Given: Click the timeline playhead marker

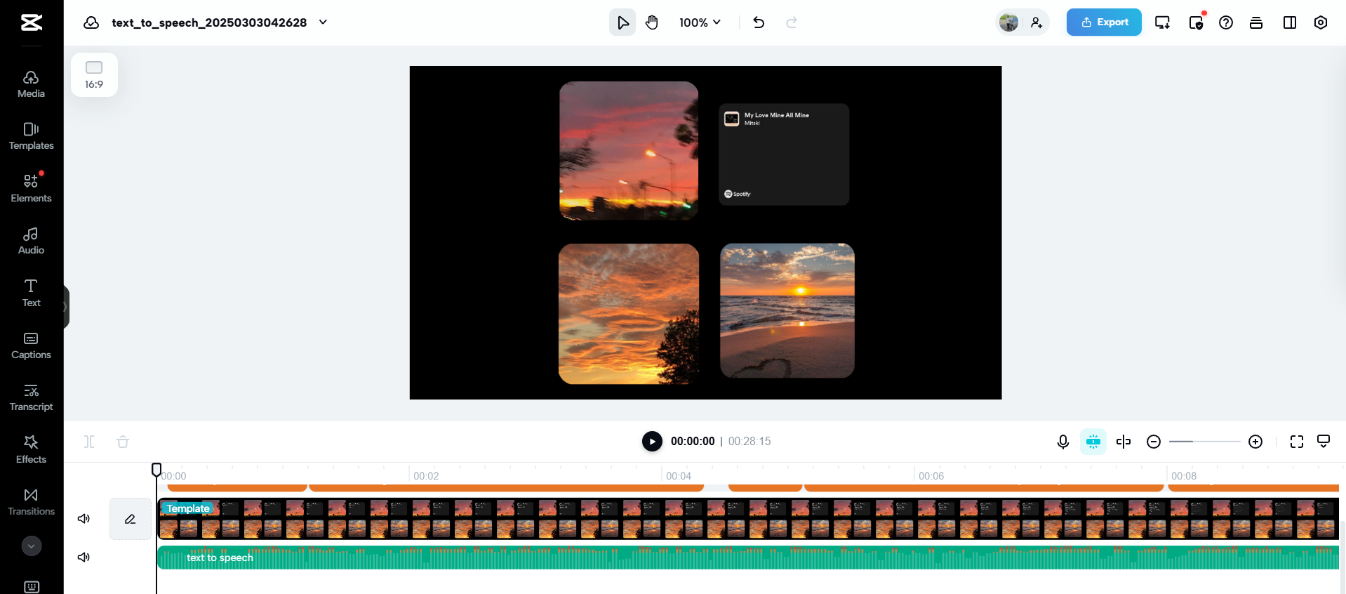Looking at the screenshot, I should pos(156,469).
